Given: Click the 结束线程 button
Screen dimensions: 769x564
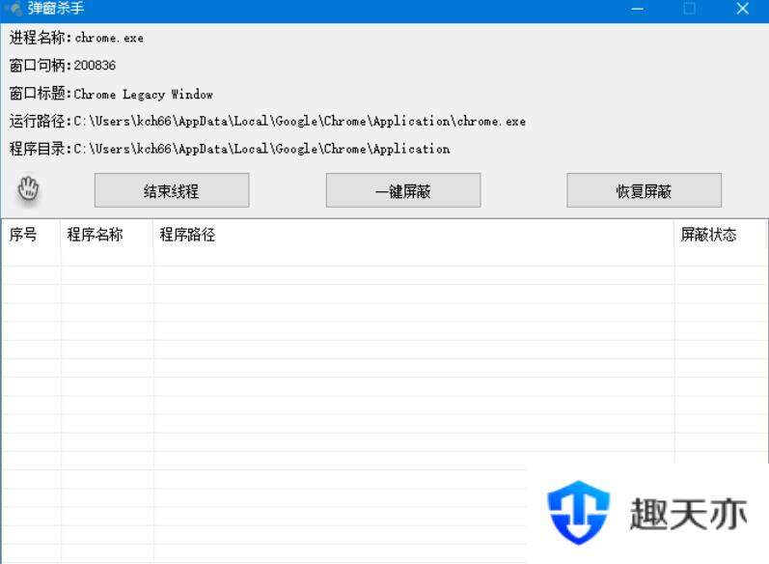Looking at the screenshot, I should [172, 190].
